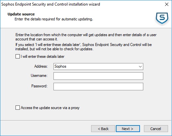172x136 pixels.
Task: Enable 'Access the update source via a proxy' checkbox
Action: point(17,108)
